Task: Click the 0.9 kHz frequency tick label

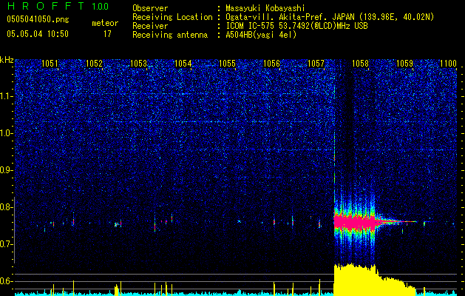Action: pyautogui.click(x=7, y=170)
